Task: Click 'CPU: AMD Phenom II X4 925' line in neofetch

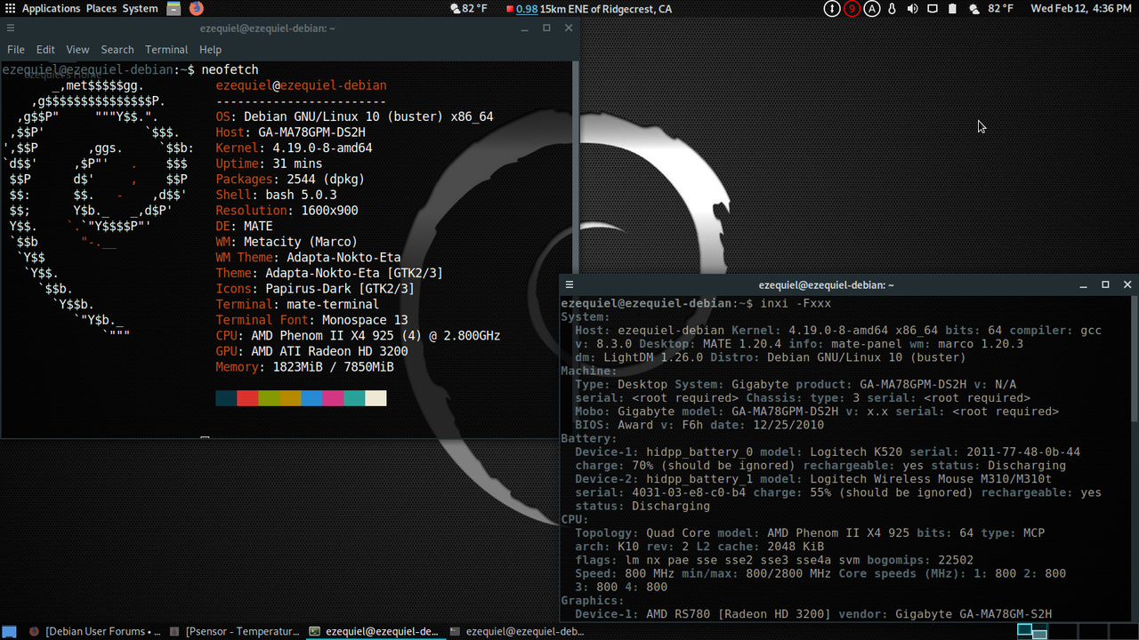Action: (358, 335)
